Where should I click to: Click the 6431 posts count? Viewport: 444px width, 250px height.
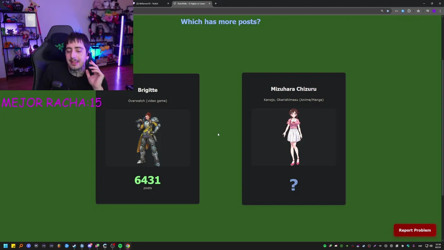(x=147, y=180)
